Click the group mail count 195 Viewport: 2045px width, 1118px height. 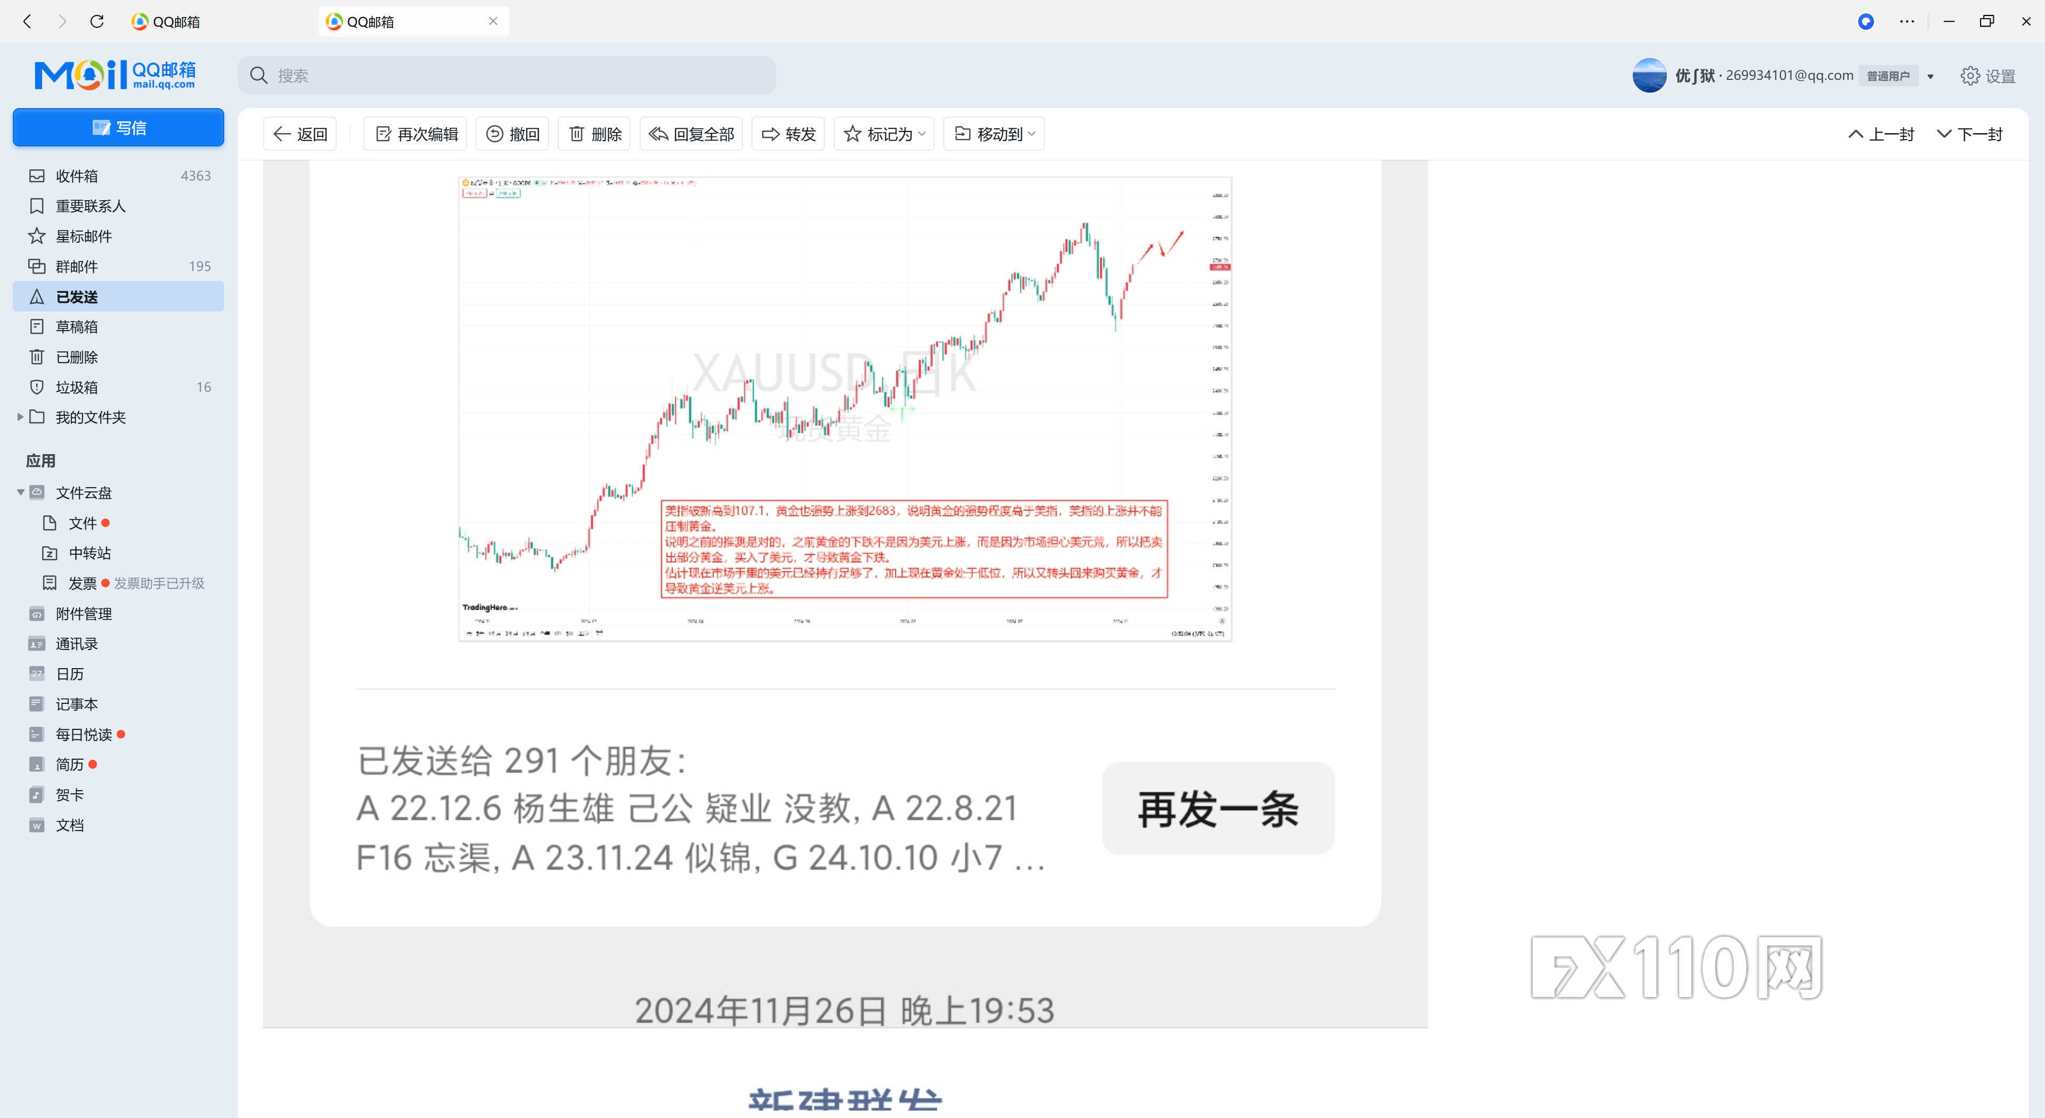200,266
